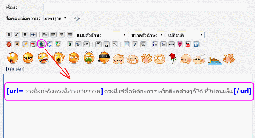Apply shadow text effect (D)
This screenshot has width=255, height=138.
point(78,44)
